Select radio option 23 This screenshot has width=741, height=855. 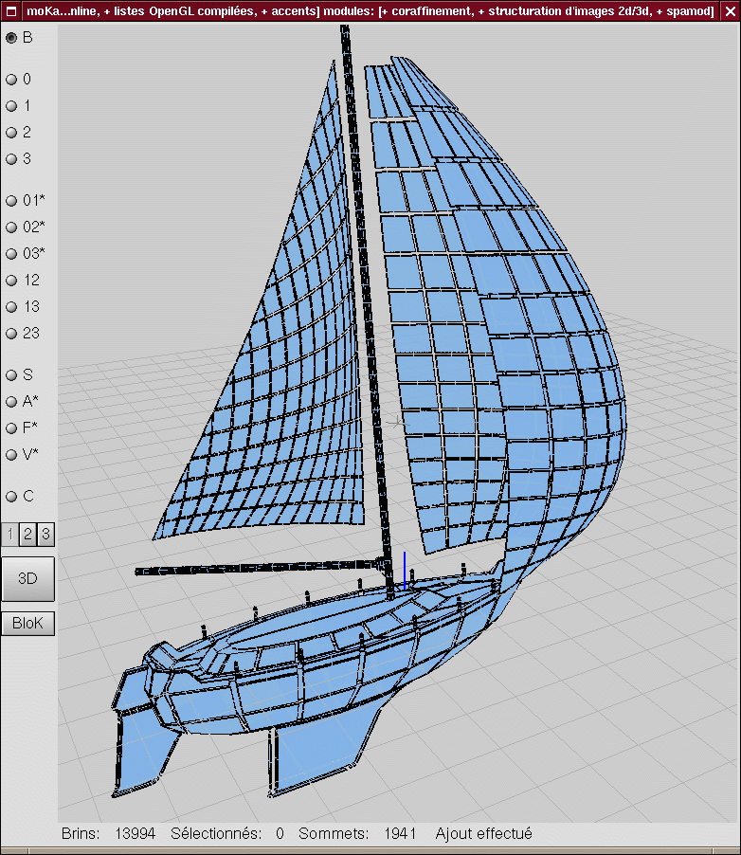[x=12, y=334]
